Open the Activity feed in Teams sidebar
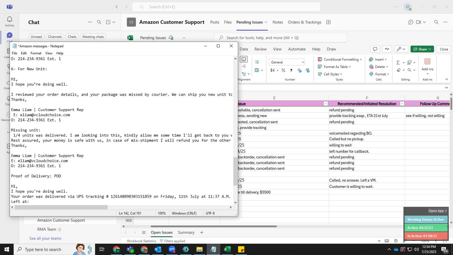Image resolution: width=453 pixels, height=255 pixels. click(9, 22)
